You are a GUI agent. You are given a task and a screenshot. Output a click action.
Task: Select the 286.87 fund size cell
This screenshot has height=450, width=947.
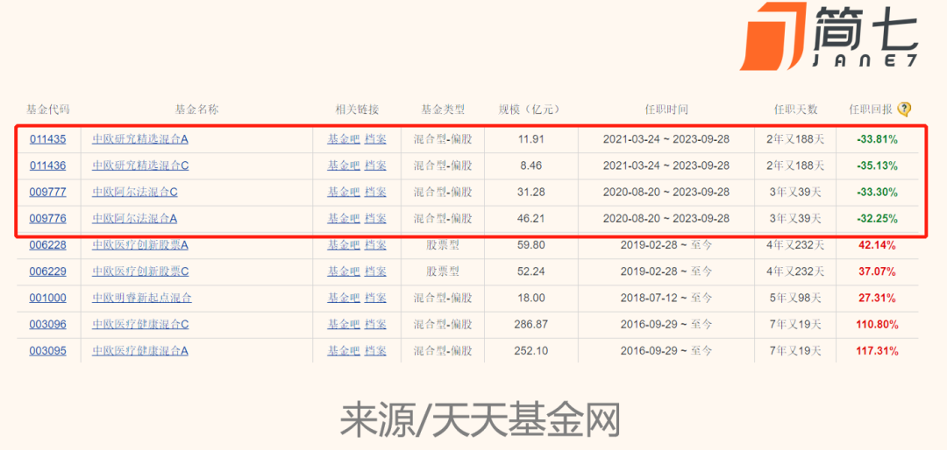[531, 325]
